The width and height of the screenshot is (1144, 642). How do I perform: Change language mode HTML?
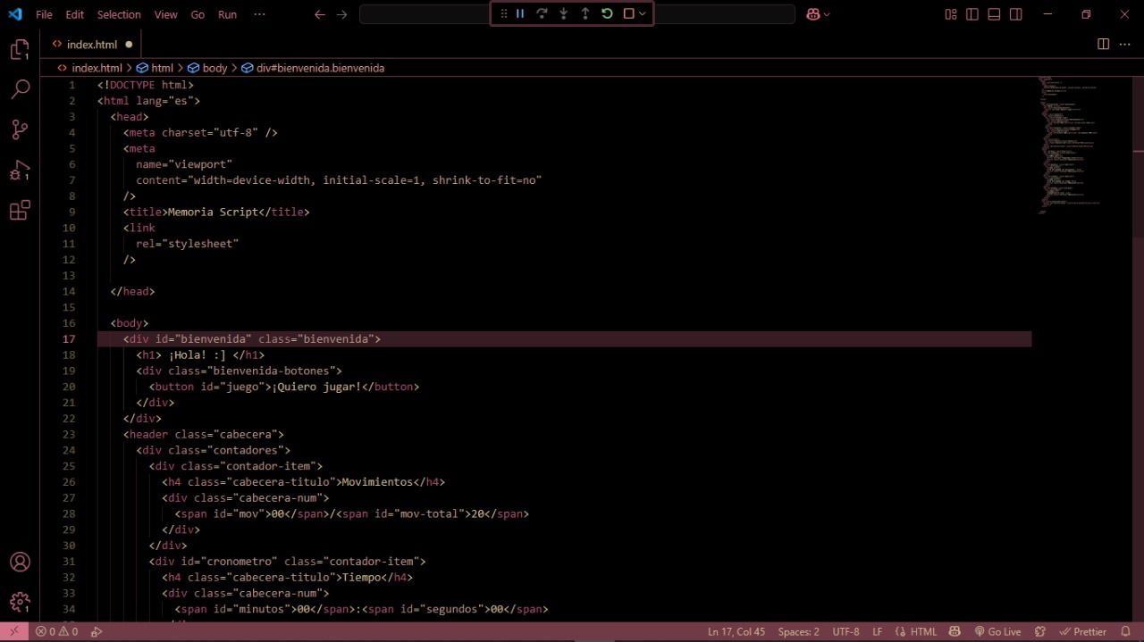916,631
